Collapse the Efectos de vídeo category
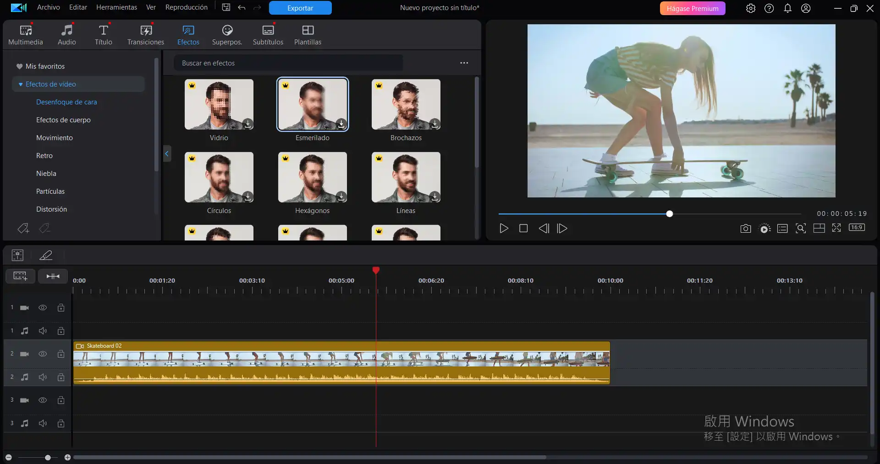The image size is (880, 464). (21, 84)
